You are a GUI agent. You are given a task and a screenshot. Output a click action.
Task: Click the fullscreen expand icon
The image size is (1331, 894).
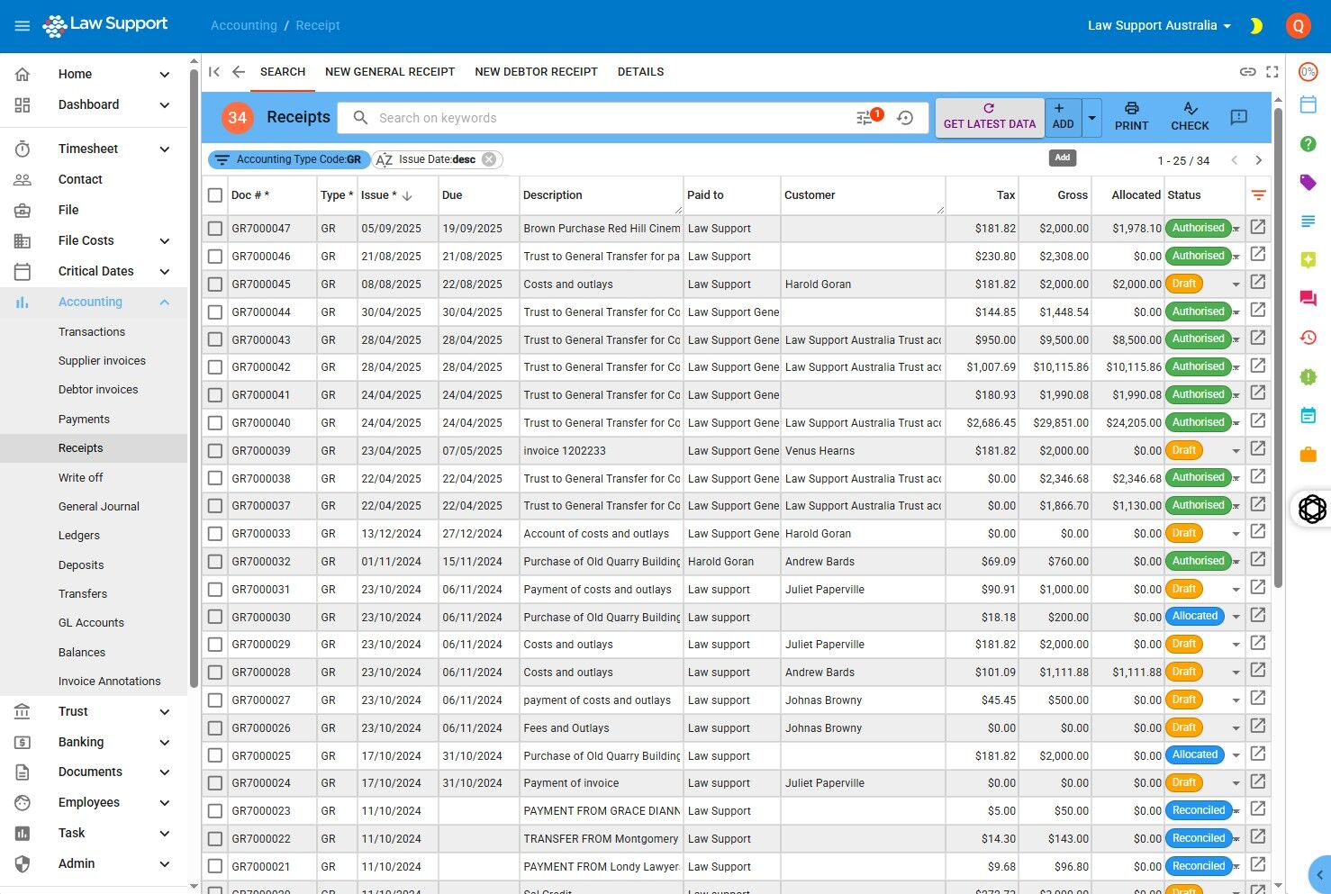click(x=1272, y=72)
